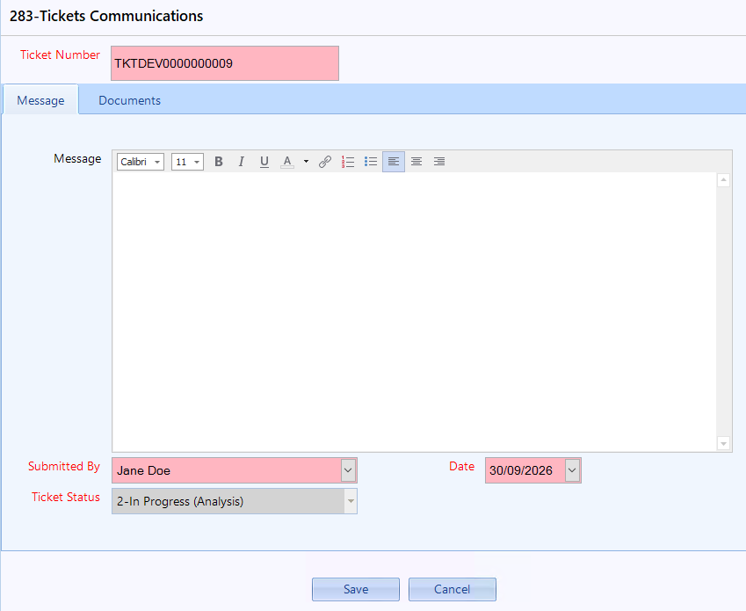The height and width of the screenshot is (611, 746).
Task: Align message text to the left
Action: point(394,162)
